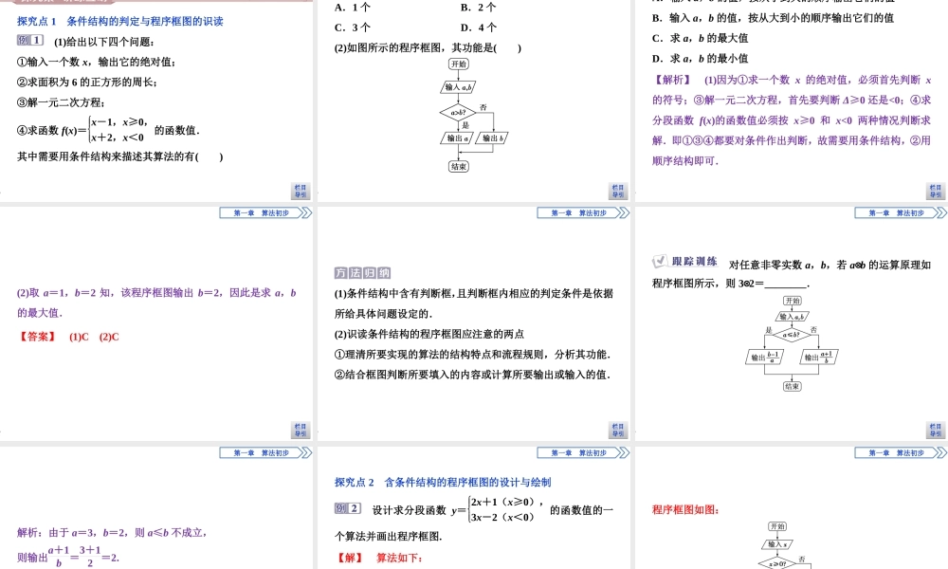Click the 输入 x box in the last flowchart
Image resolution: width=948 pixels, height=569 pixels.
tap(777, 544)
